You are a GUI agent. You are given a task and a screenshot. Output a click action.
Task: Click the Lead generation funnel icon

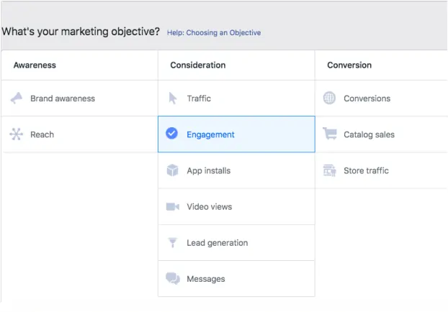point(173,242)
